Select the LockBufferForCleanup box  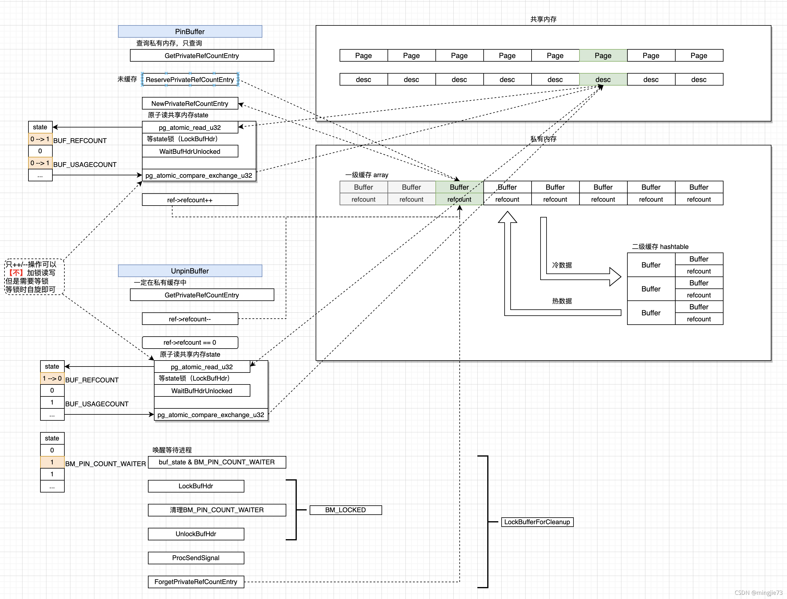[537, 522]
